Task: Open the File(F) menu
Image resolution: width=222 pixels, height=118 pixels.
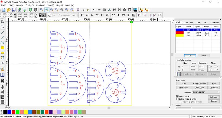Action: point(4,5)
